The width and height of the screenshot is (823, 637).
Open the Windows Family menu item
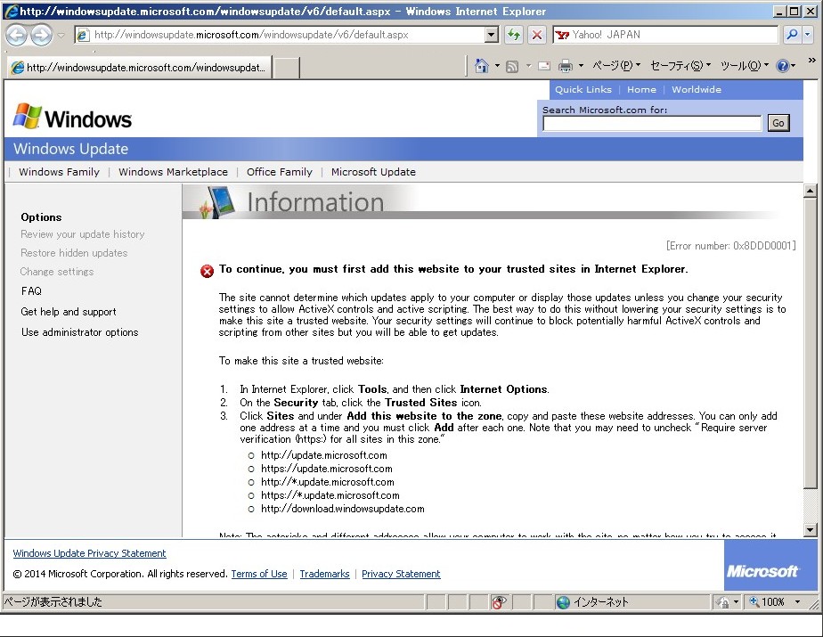point(60,172)
